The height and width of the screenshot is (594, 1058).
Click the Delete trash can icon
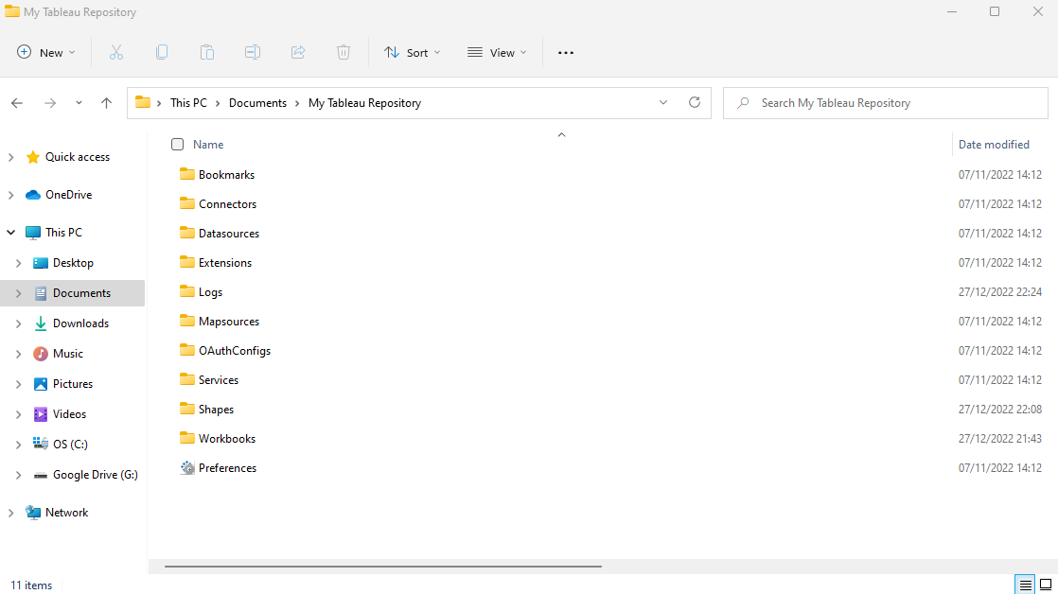point(344,53)
